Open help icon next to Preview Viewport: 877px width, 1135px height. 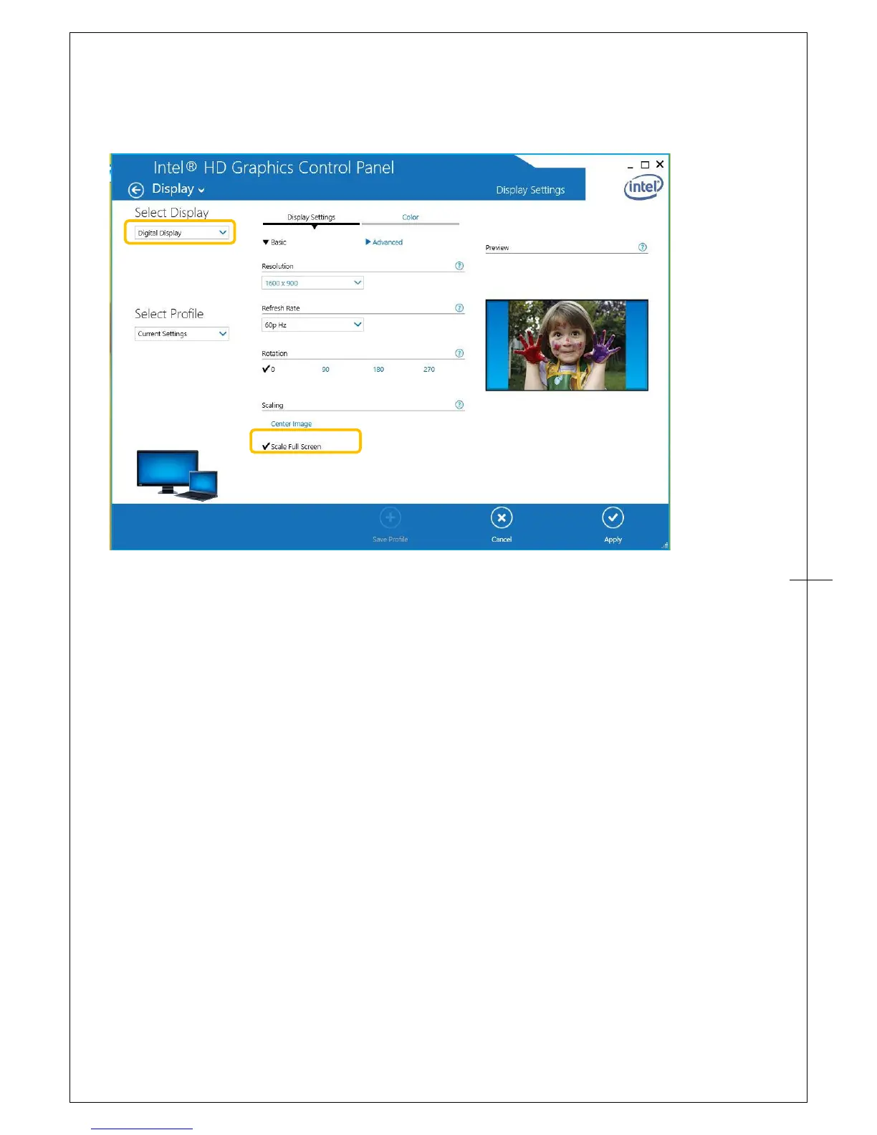click(x=643, y=247)
